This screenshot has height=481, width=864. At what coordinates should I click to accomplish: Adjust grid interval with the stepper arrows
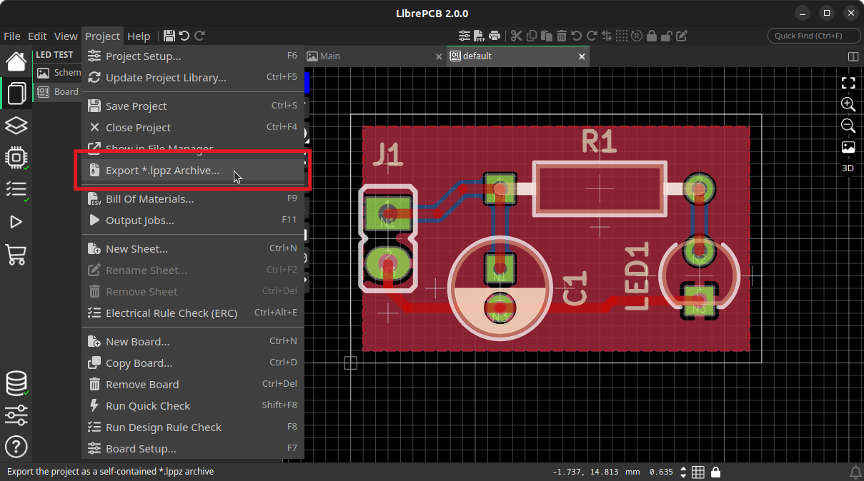[683, 472]
